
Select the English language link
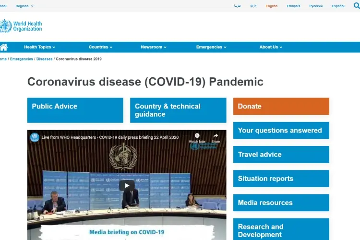pyautogui.click(x=272, y=6)
